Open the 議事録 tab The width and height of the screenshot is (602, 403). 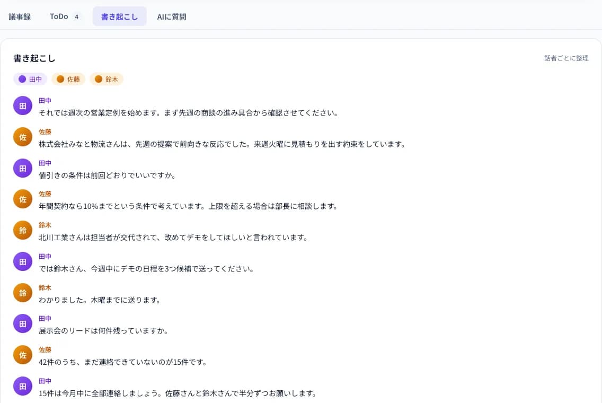click(20, 16)
